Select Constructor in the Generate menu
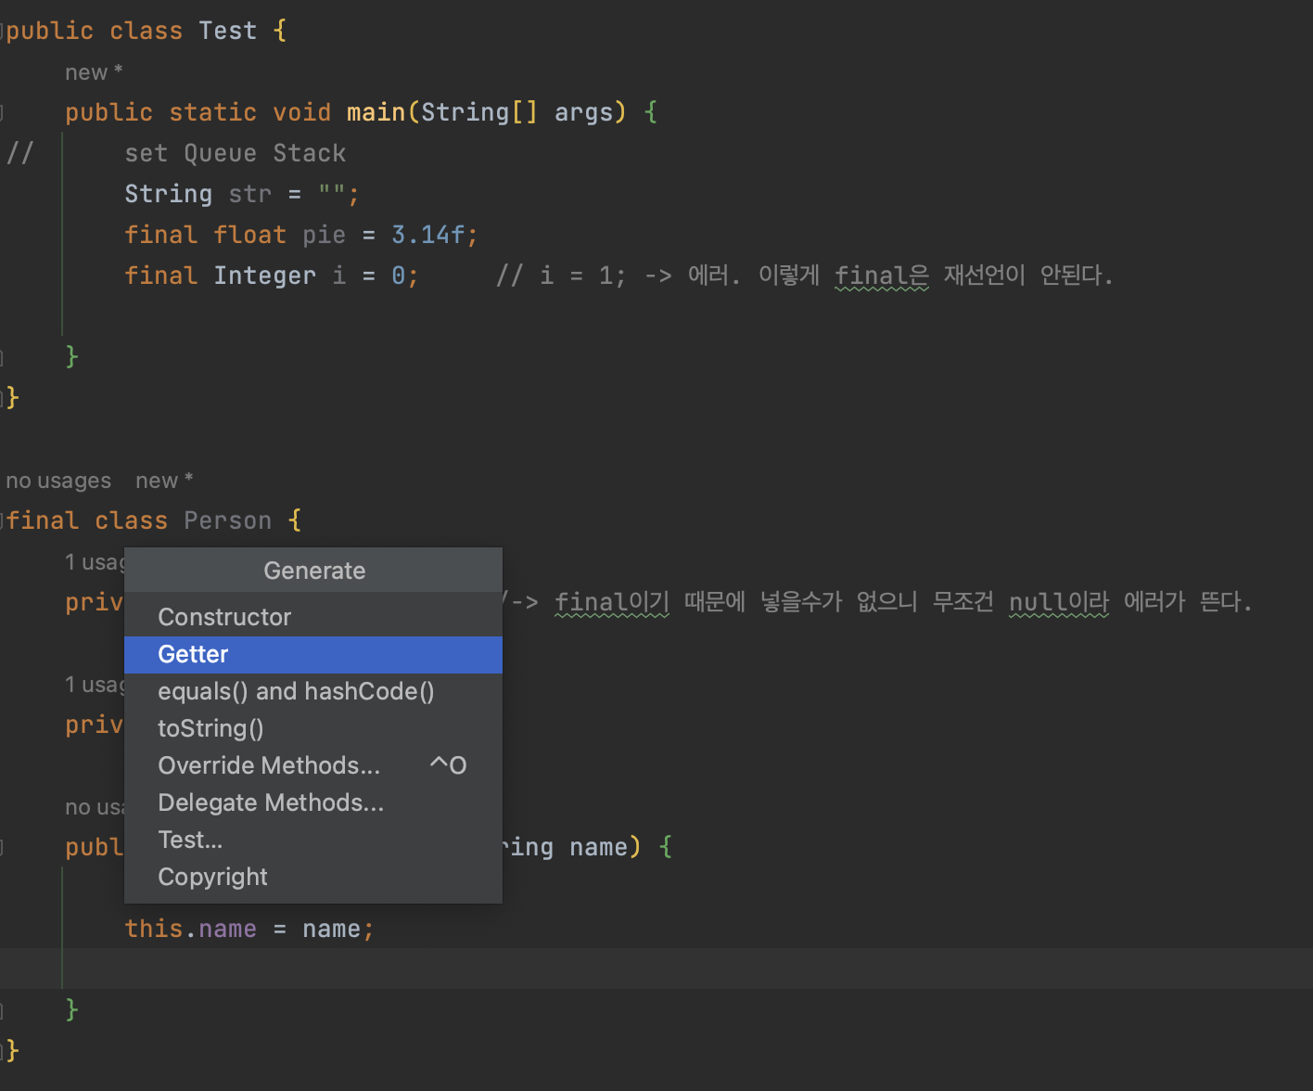The height and width of the screenshot is (1091, 1313). pos(313,617)
